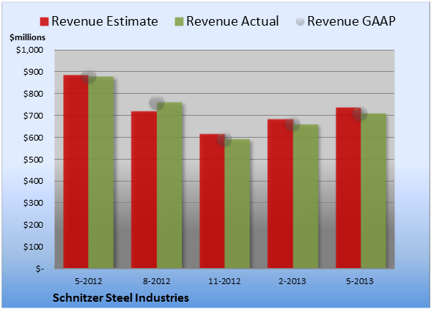
Task: Click the '$1,000' y-axis label
Action: [29, 50]
